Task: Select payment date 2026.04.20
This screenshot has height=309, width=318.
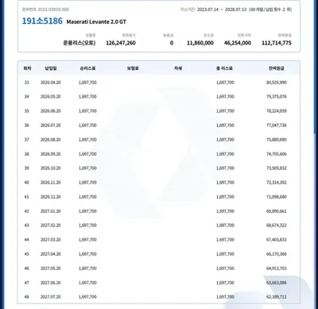Action: [x=51, y=83]
